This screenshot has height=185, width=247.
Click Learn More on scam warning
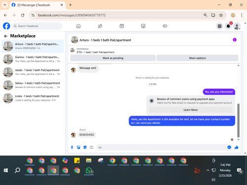(x=191, y=110)
